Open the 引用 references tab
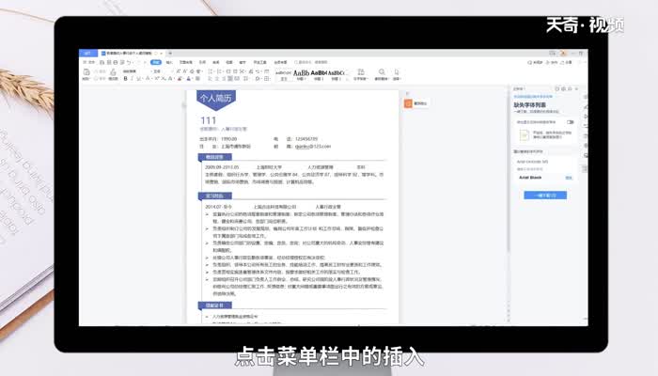Screen dimensions: 658x376 [x=202, y=62]
